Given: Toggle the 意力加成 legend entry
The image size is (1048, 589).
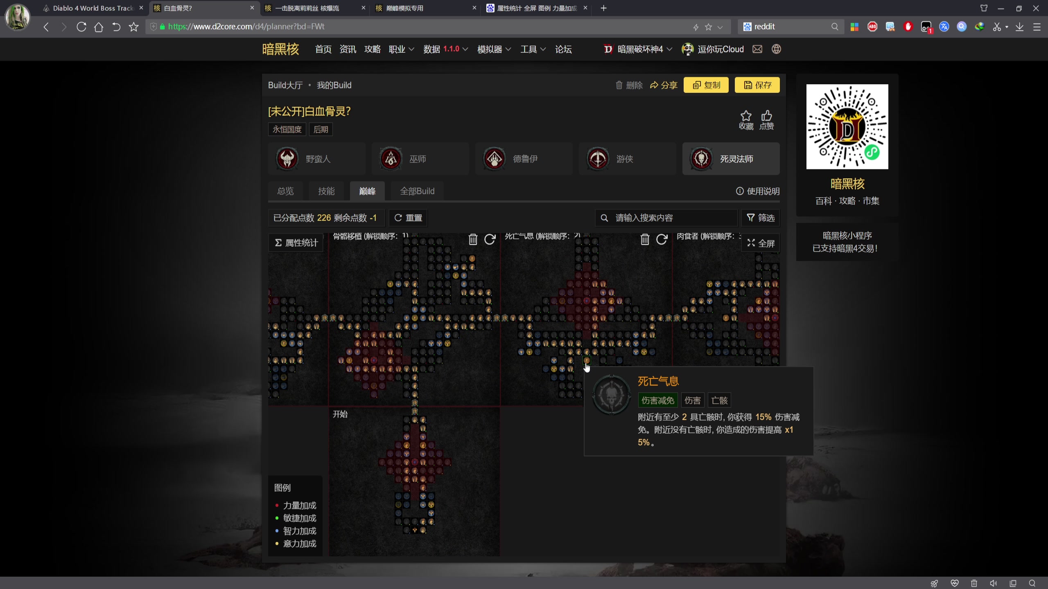Looking at the screenshot, I should (x=296, y=544).
